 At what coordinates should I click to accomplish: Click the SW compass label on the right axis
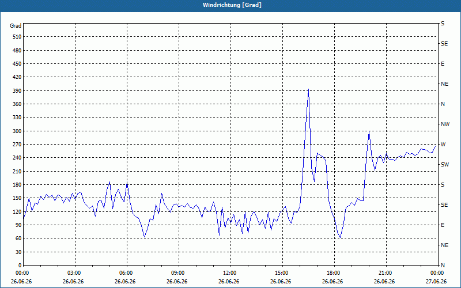pyautogui.click(x=445, y=165)
